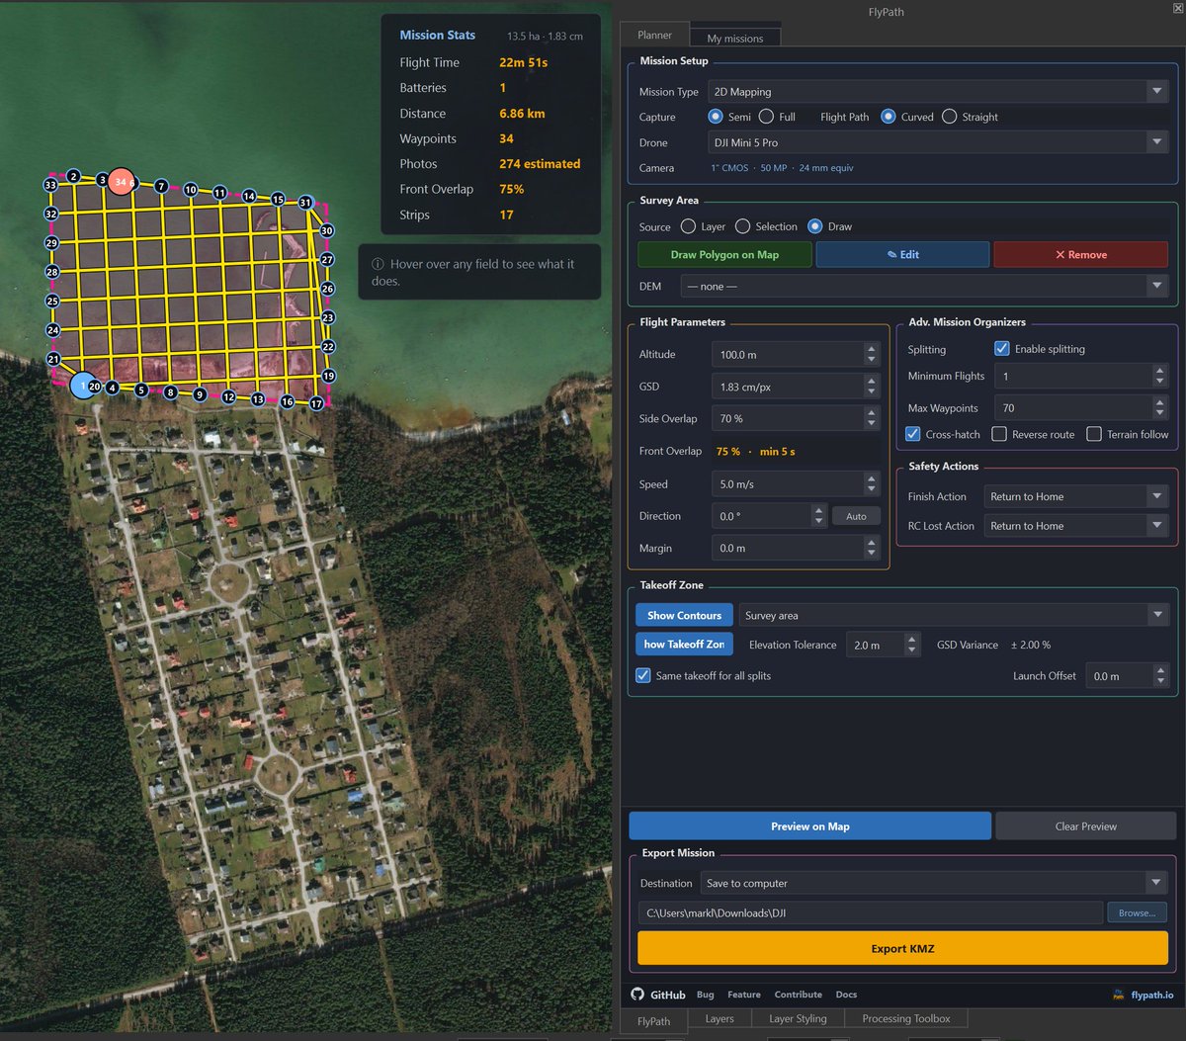1186x1041 pixels.
Task: Click waypoint marker 26 on the map
Action: click(328, 289)
